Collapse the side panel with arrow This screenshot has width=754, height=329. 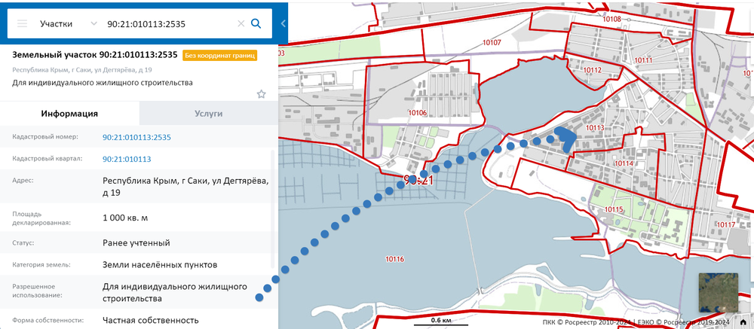click(283, 23)
